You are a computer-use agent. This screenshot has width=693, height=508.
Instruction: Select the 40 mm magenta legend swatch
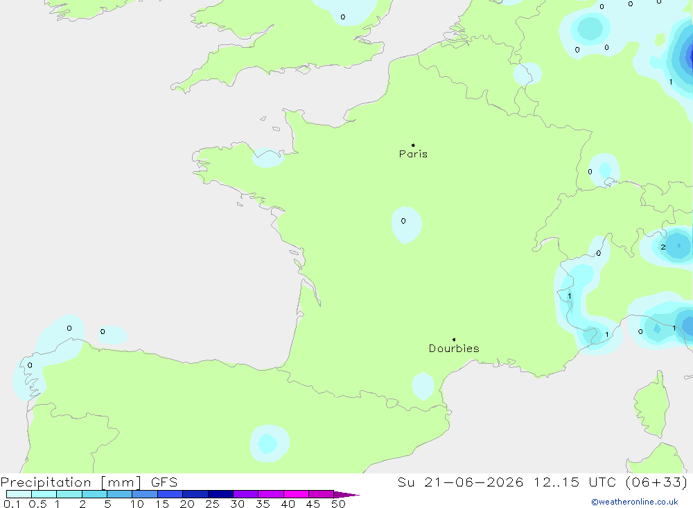point(296,494)
